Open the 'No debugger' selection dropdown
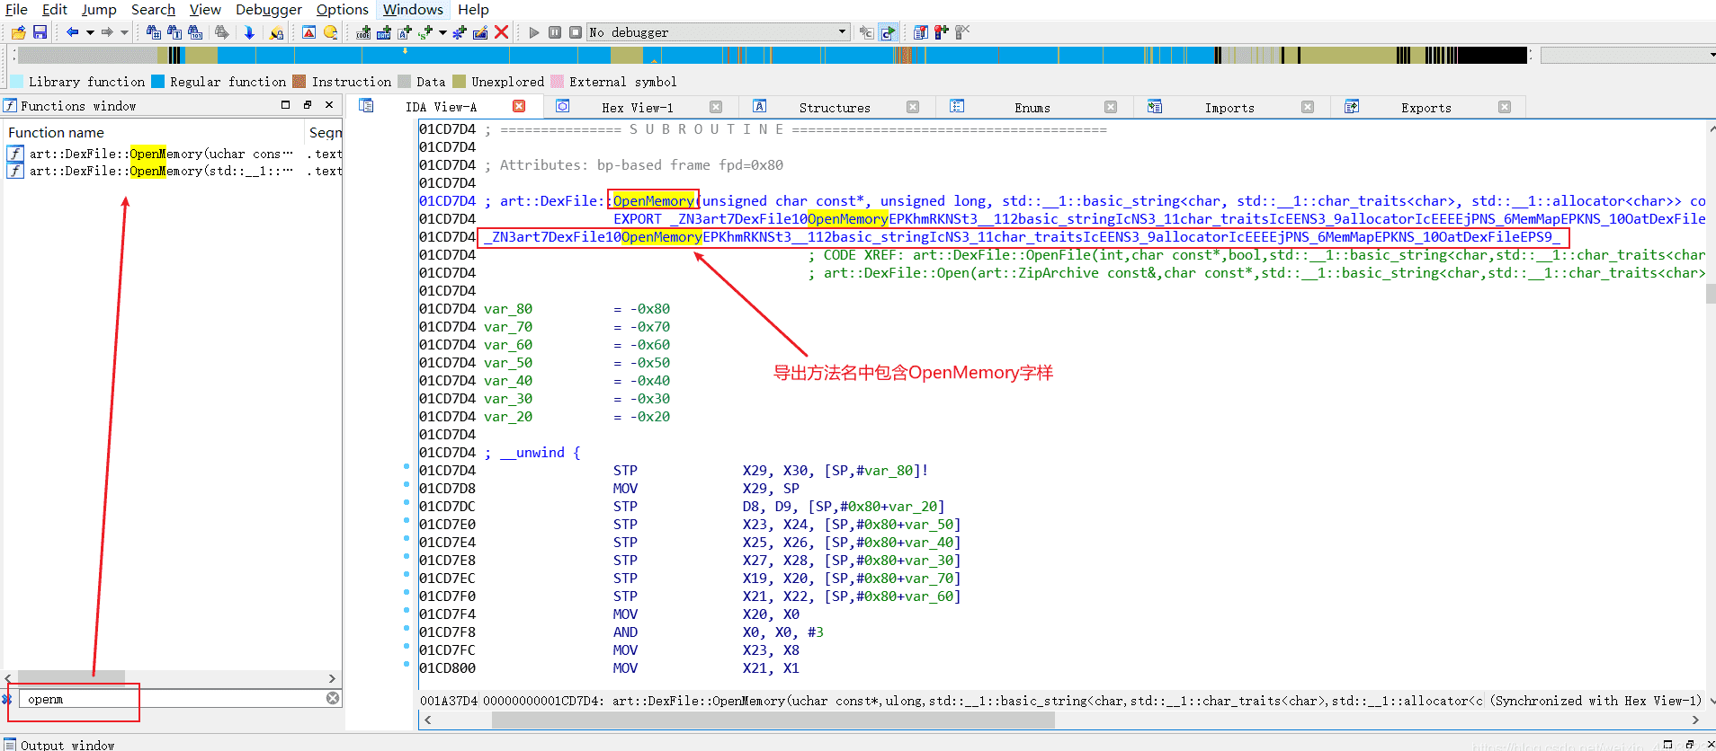Image resolution: width=1716 pixels, height=751 pixels. (719, 32)
